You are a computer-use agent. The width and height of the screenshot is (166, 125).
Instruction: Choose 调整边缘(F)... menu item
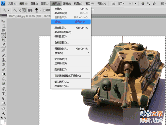[x=71, y=49]
